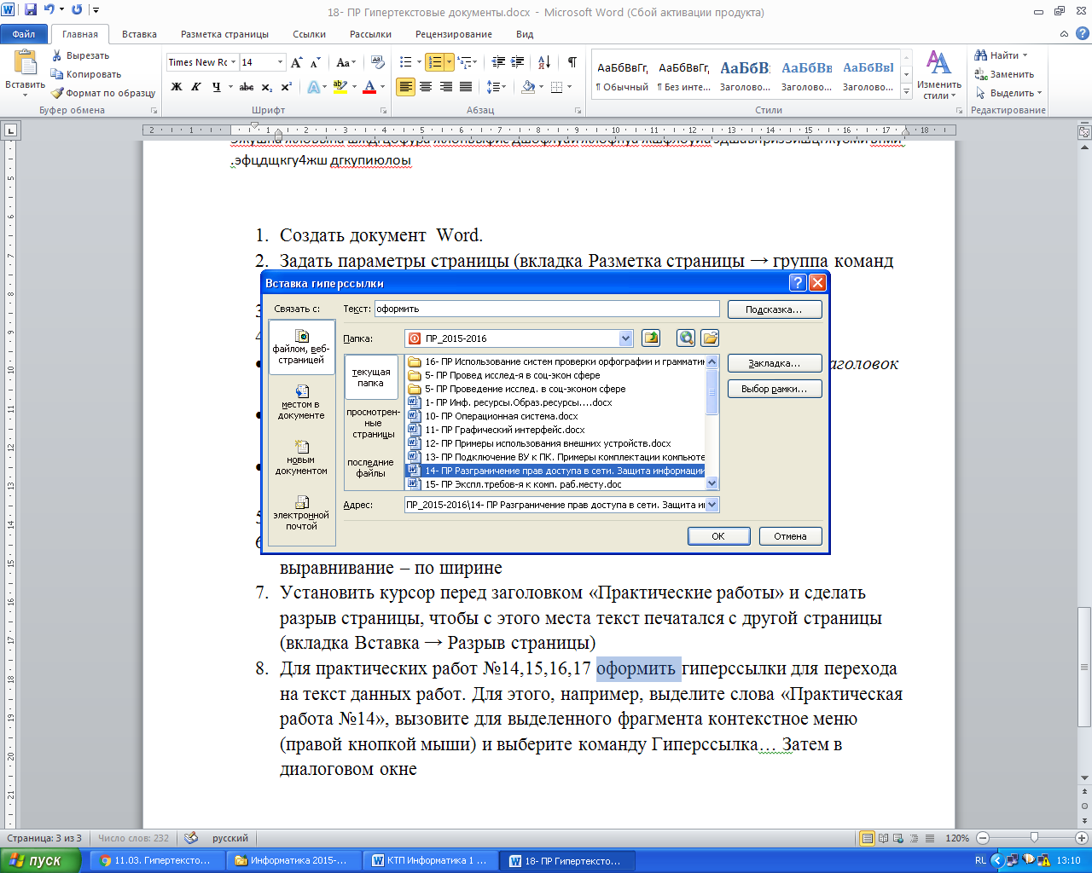
Task: Increase font size with the grow-font icon
Action: pyautogui.click(x=296, y=62)
